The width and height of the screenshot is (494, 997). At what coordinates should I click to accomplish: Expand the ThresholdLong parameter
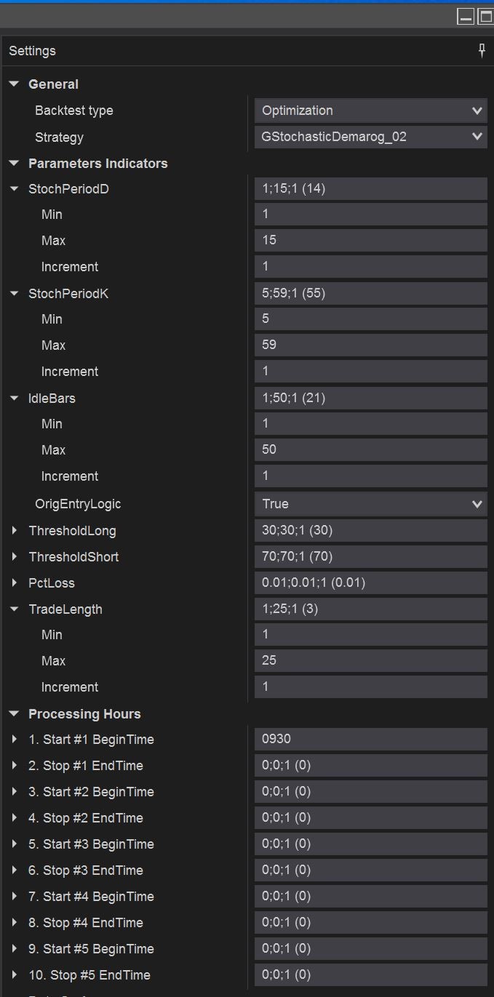click(x=14, y=531)
